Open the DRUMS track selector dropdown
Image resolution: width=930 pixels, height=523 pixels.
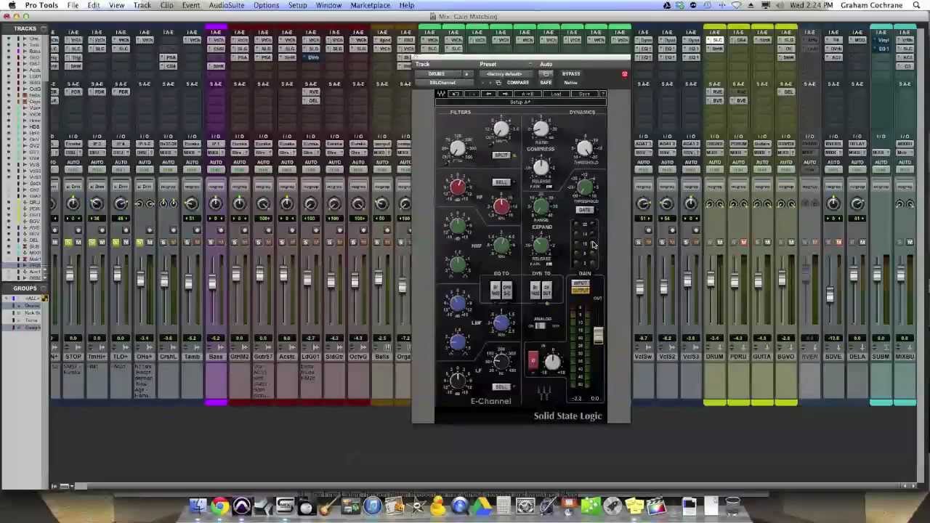pos(438,73)
